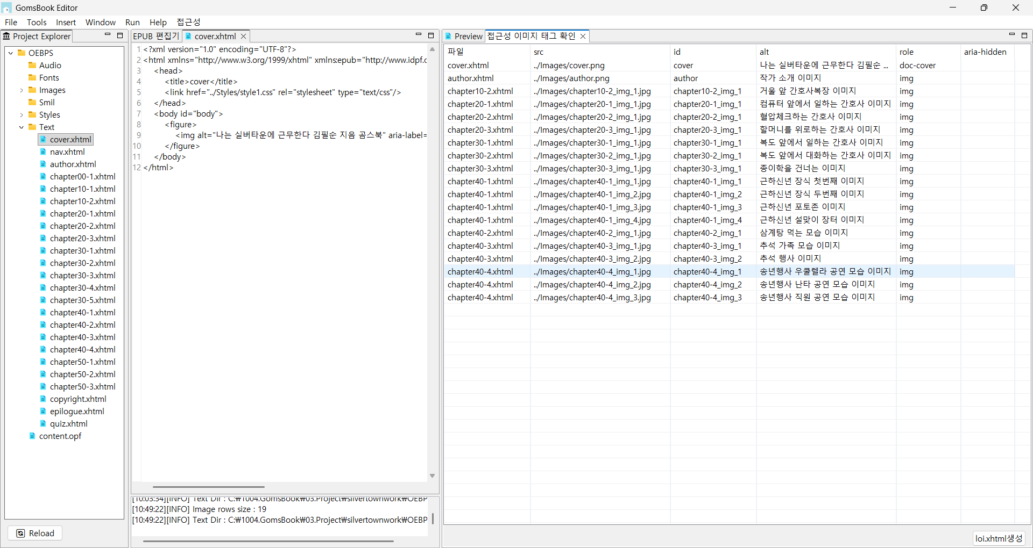
Task: Maximize the editor panel
Action: pyautogui.click(x=431, y=35)
